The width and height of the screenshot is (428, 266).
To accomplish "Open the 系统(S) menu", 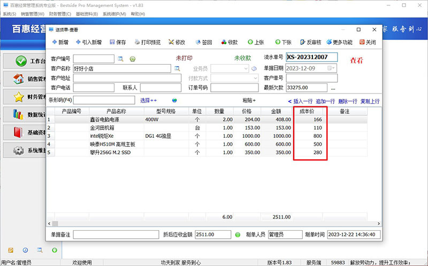I will coord(9,14).
